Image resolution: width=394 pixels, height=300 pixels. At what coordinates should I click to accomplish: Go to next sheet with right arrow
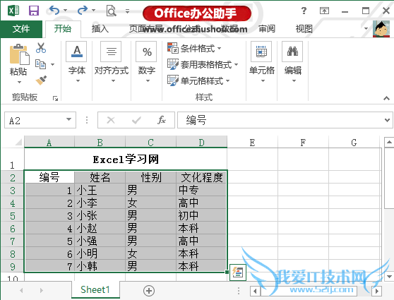[x=42, y=291]
